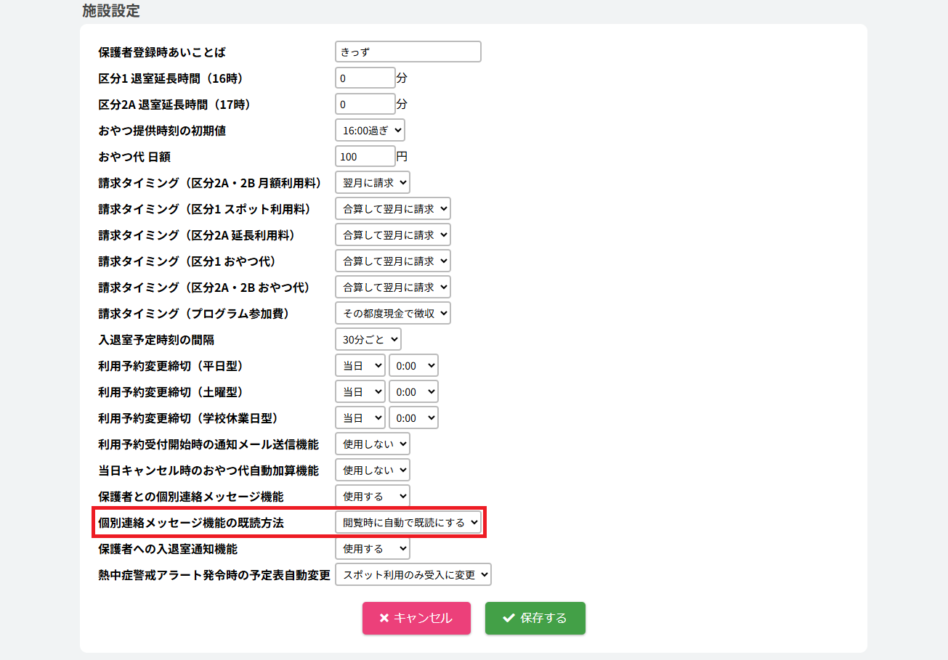The image size is (948, 660).
Task: Expand 請求タイミング 区分1 スポット利用料 dropdown
Action: tap(393, 209)
